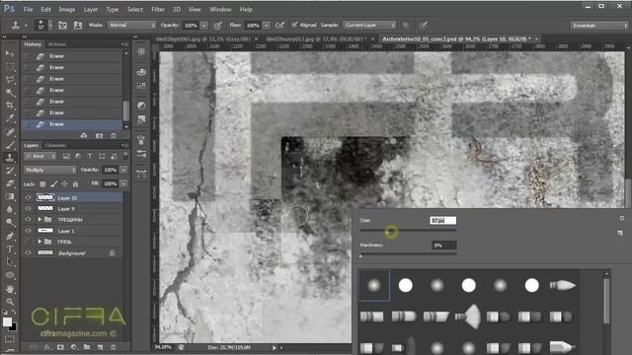Hide Layer 9 with its eye icon
The height and width of the screenshot is (355, 632).
pyautogui.click(x=28, y=208)
